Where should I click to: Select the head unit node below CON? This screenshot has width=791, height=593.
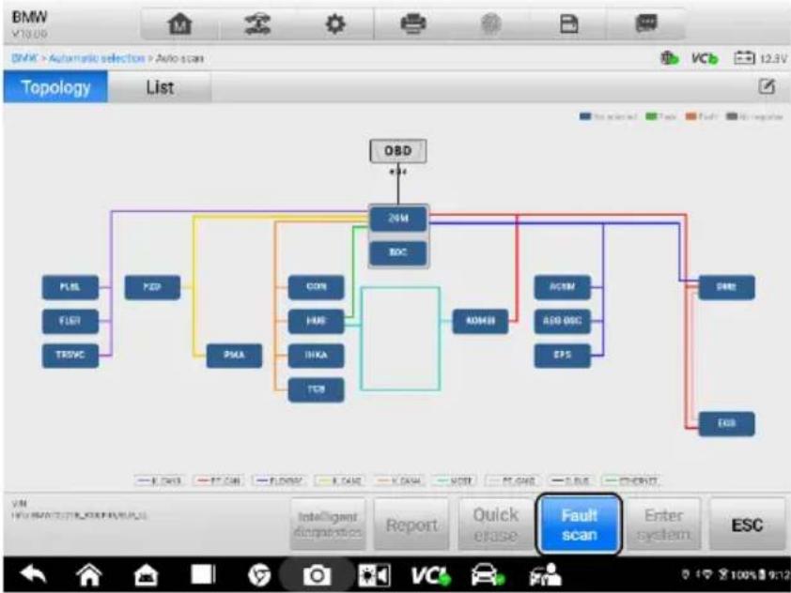317,321
